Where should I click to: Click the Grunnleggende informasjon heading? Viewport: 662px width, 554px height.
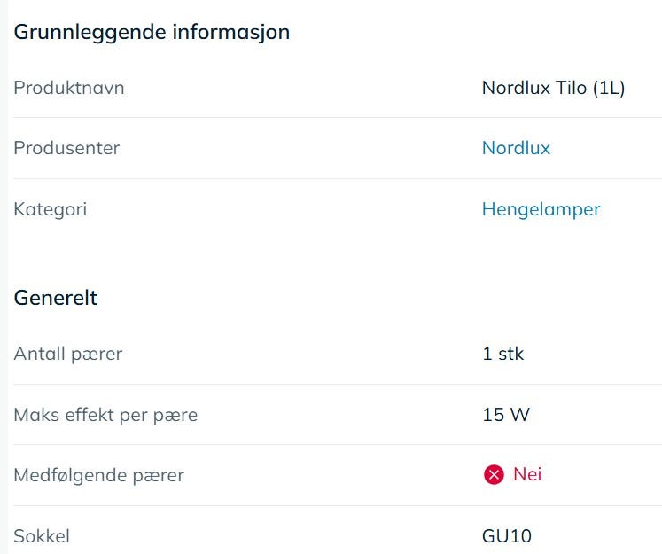[x=152, y=33]
